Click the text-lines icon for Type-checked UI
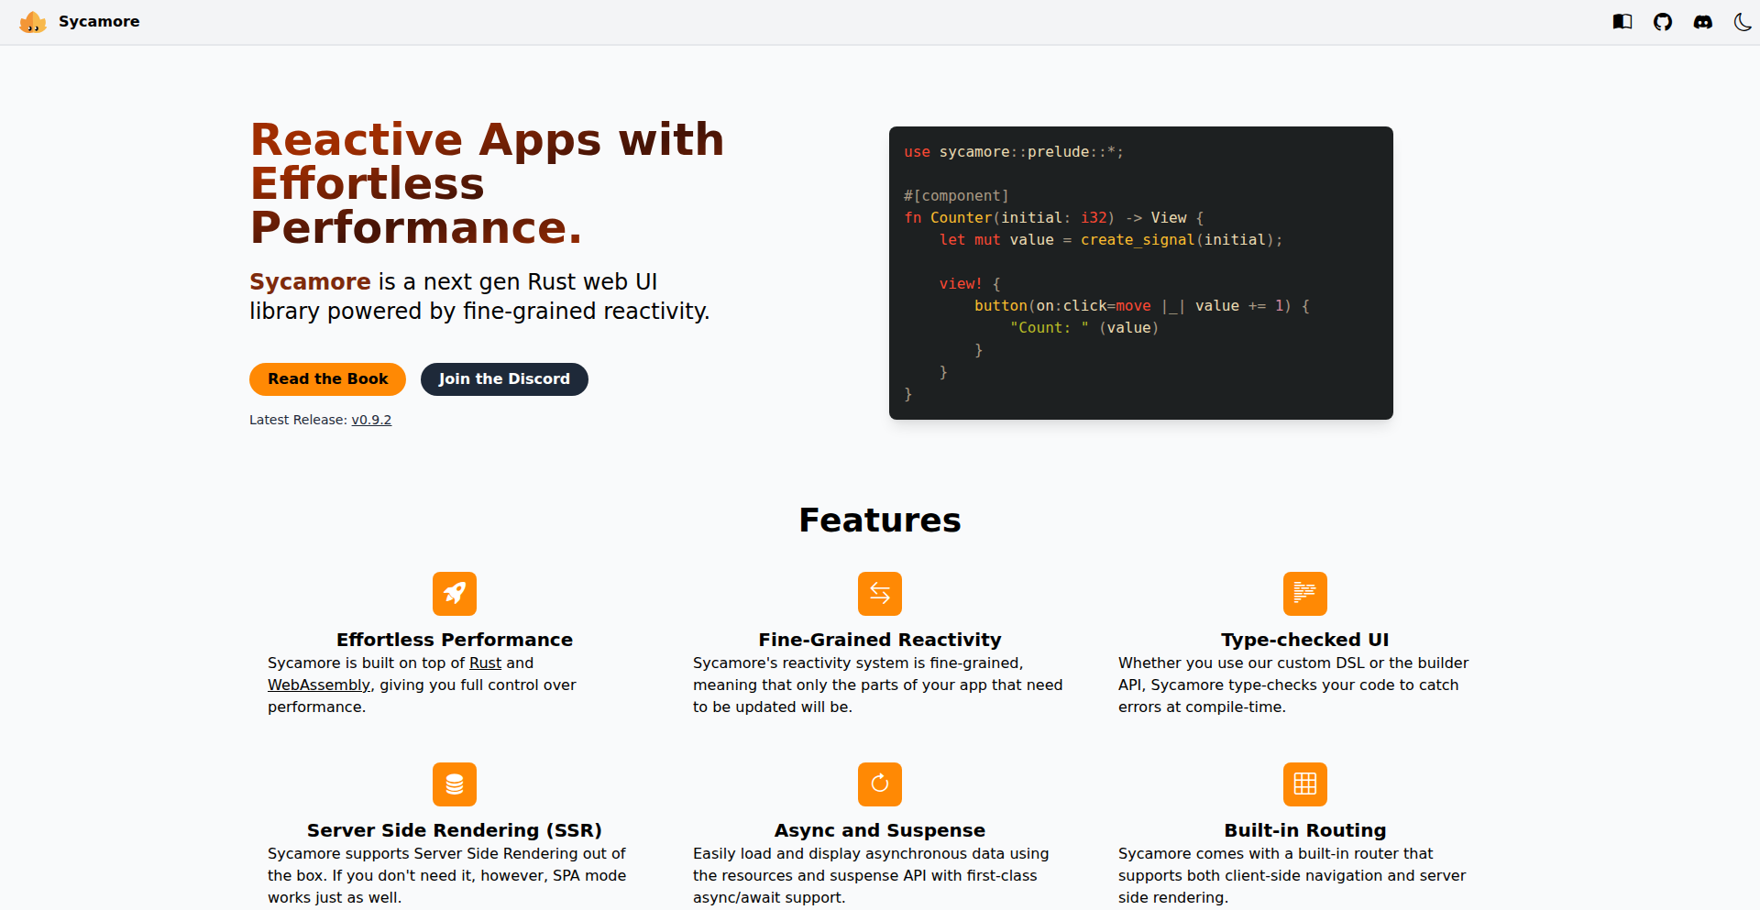1760x910 pixels. tap(1305, 594)
